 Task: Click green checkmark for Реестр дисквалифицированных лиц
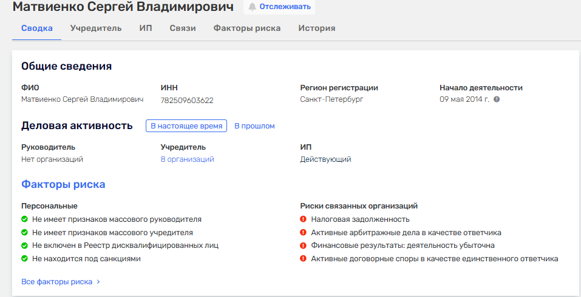click(x=25, y=245)
